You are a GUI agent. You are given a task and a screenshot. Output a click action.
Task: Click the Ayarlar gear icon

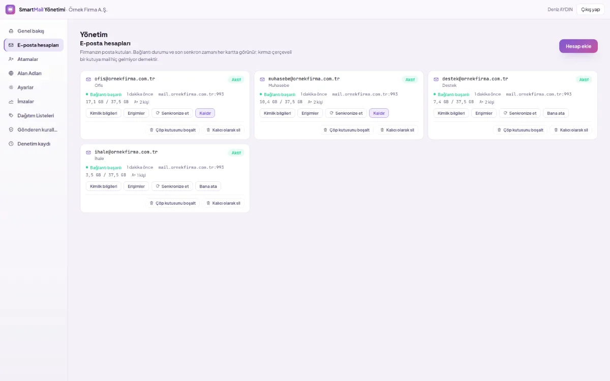(x=11, y=87)
